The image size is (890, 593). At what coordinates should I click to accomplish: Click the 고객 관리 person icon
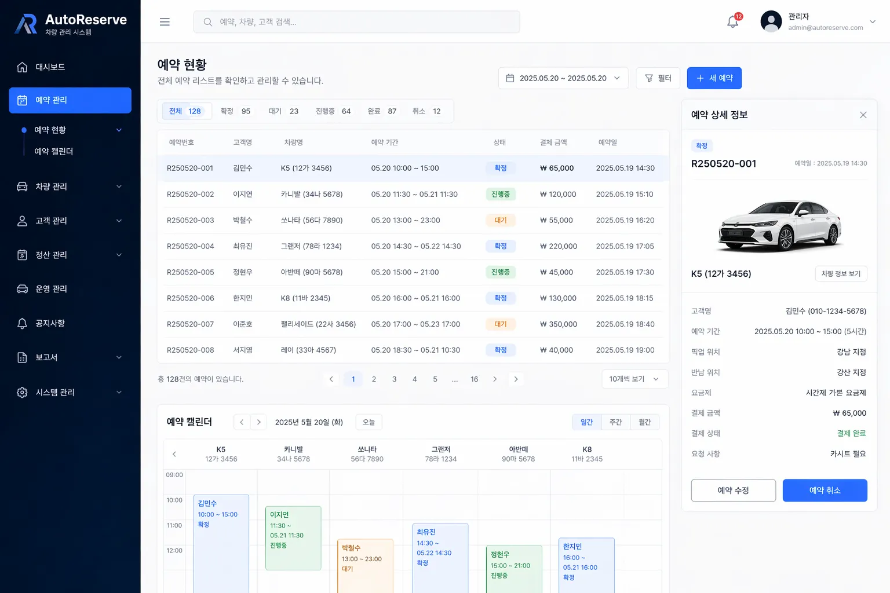tap(22, 221)
